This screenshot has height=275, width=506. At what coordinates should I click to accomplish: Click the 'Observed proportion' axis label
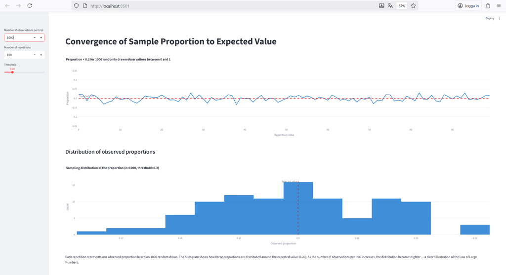pos(283,243)
